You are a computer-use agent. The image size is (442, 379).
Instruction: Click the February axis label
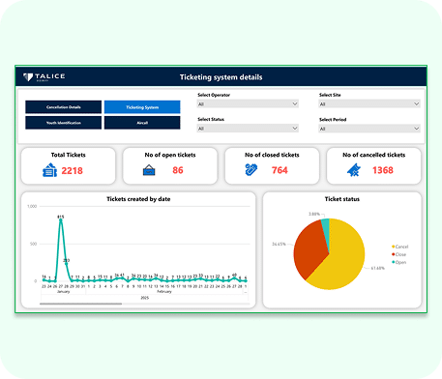tap(164, 291)
